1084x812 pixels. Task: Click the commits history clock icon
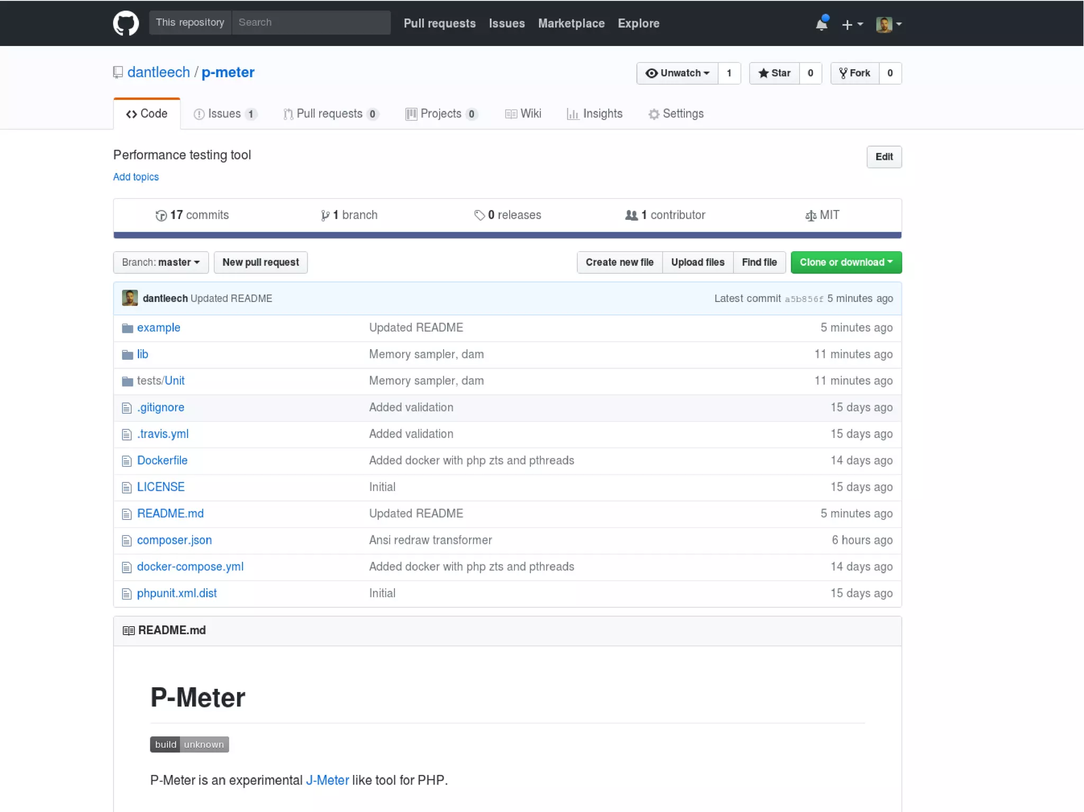[161, 215]
